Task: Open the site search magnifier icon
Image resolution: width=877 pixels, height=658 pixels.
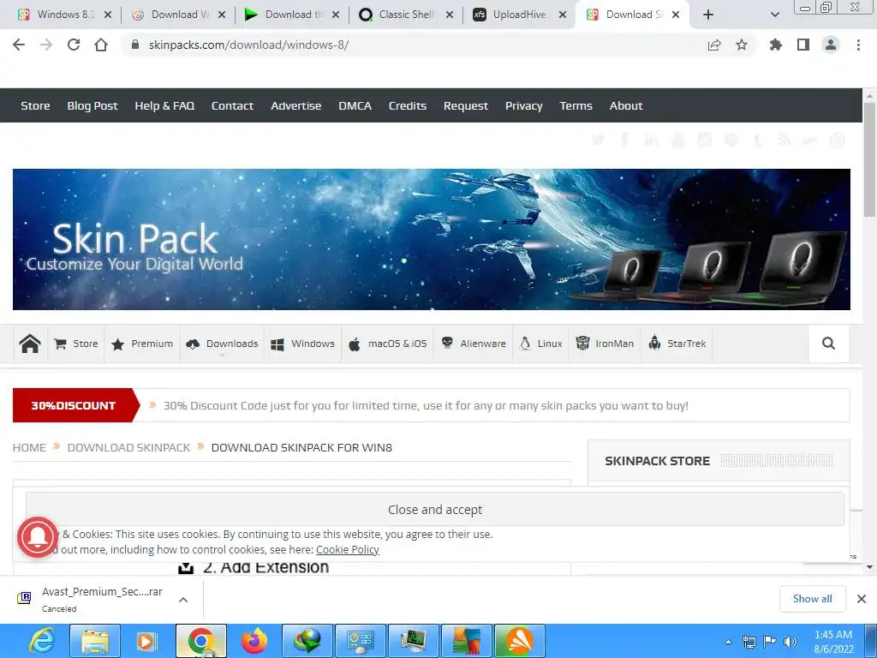Action: coord(828,344)
